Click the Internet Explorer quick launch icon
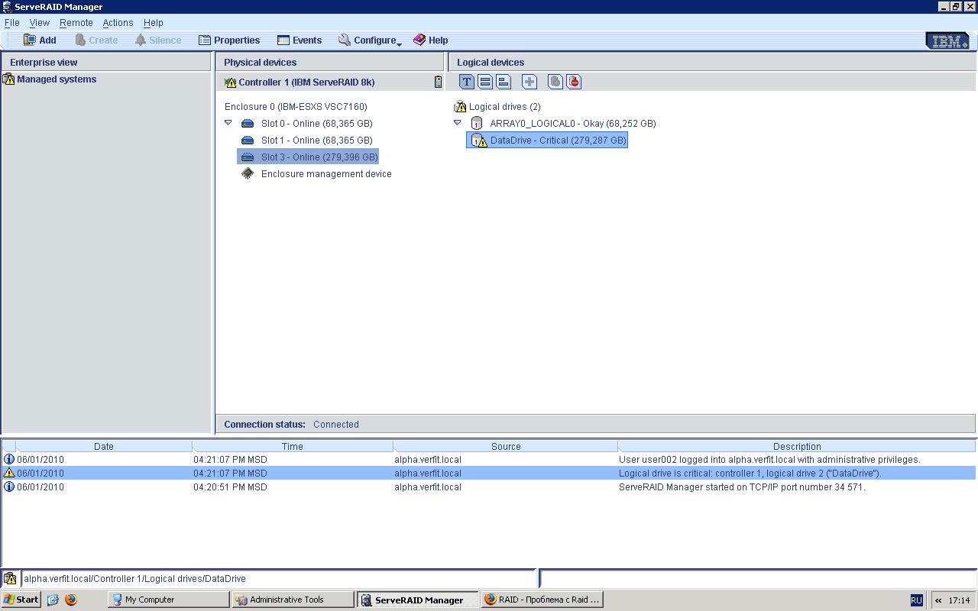Viewport: 978px width, 611px height. (x=53, y=600)
